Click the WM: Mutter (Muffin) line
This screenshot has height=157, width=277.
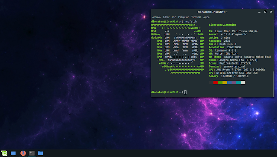[x=223, y=54]
